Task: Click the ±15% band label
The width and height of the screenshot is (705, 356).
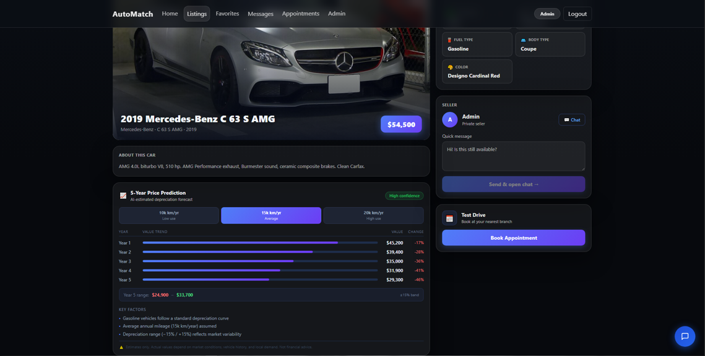Action: point(409,295)
